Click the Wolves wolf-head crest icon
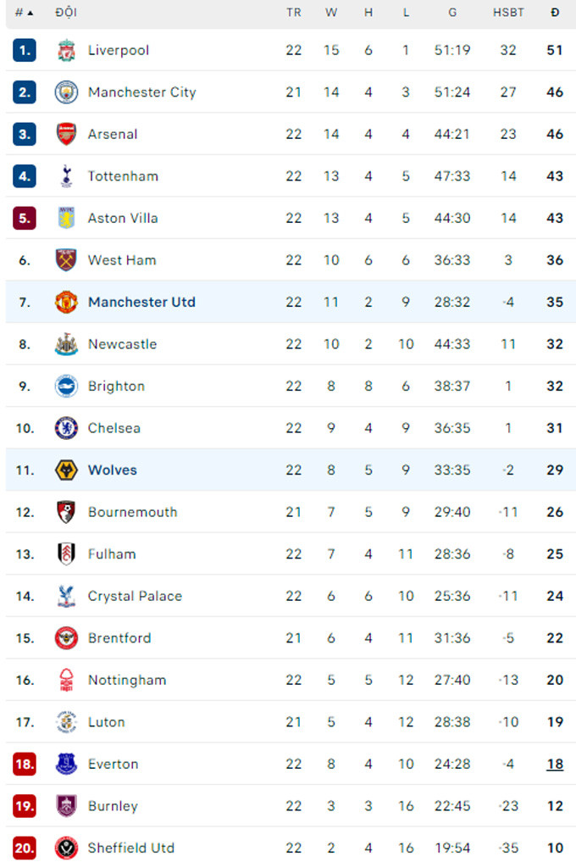 tap(66, 470)
